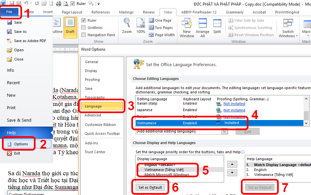The width and height of the screenshot is (311, 195).
Task: Choose Two Pages zoom view
Action: [161, 28]
